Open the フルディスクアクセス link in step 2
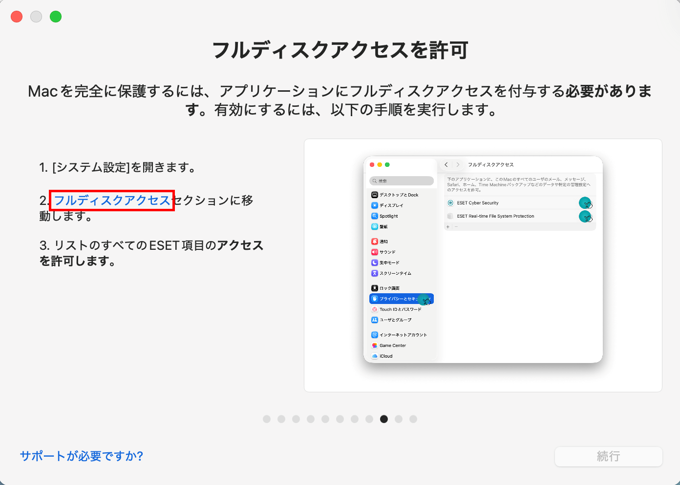This screenshot has height=485, width=680. [x=112, y=201]
